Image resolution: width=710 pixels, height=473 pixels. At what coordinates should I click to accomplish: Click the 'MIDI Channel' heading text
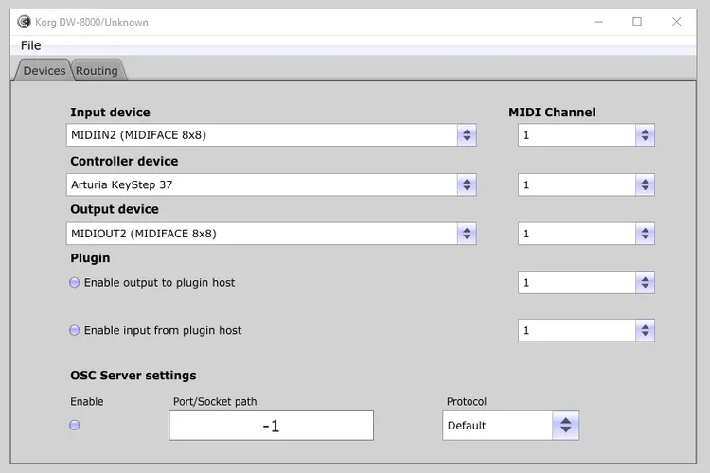pyautogui.click(x=552, y=113)
